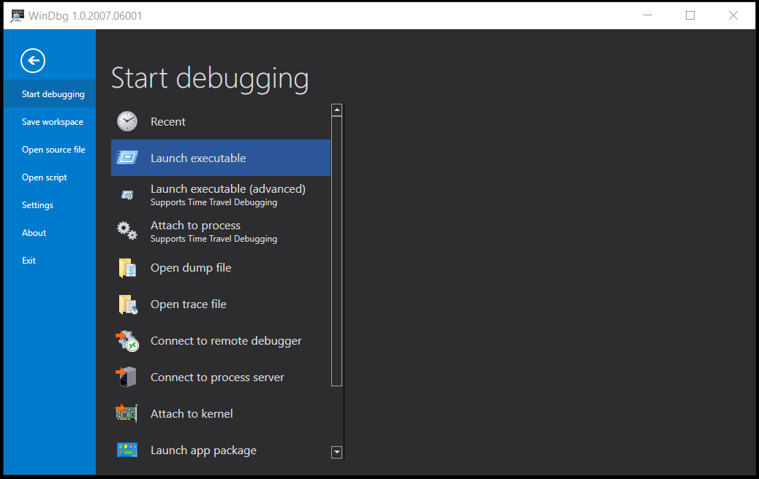Open Save workspace from the sidebar
This screenshot has width=759, height=479.
[50, 122]
